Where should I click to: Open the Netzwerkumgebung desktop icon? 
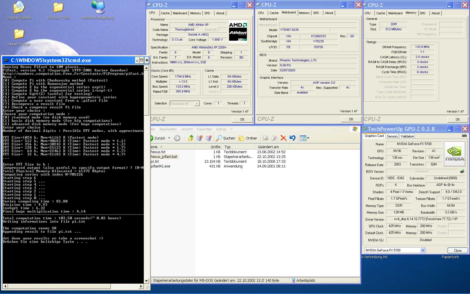click(98, 7)
